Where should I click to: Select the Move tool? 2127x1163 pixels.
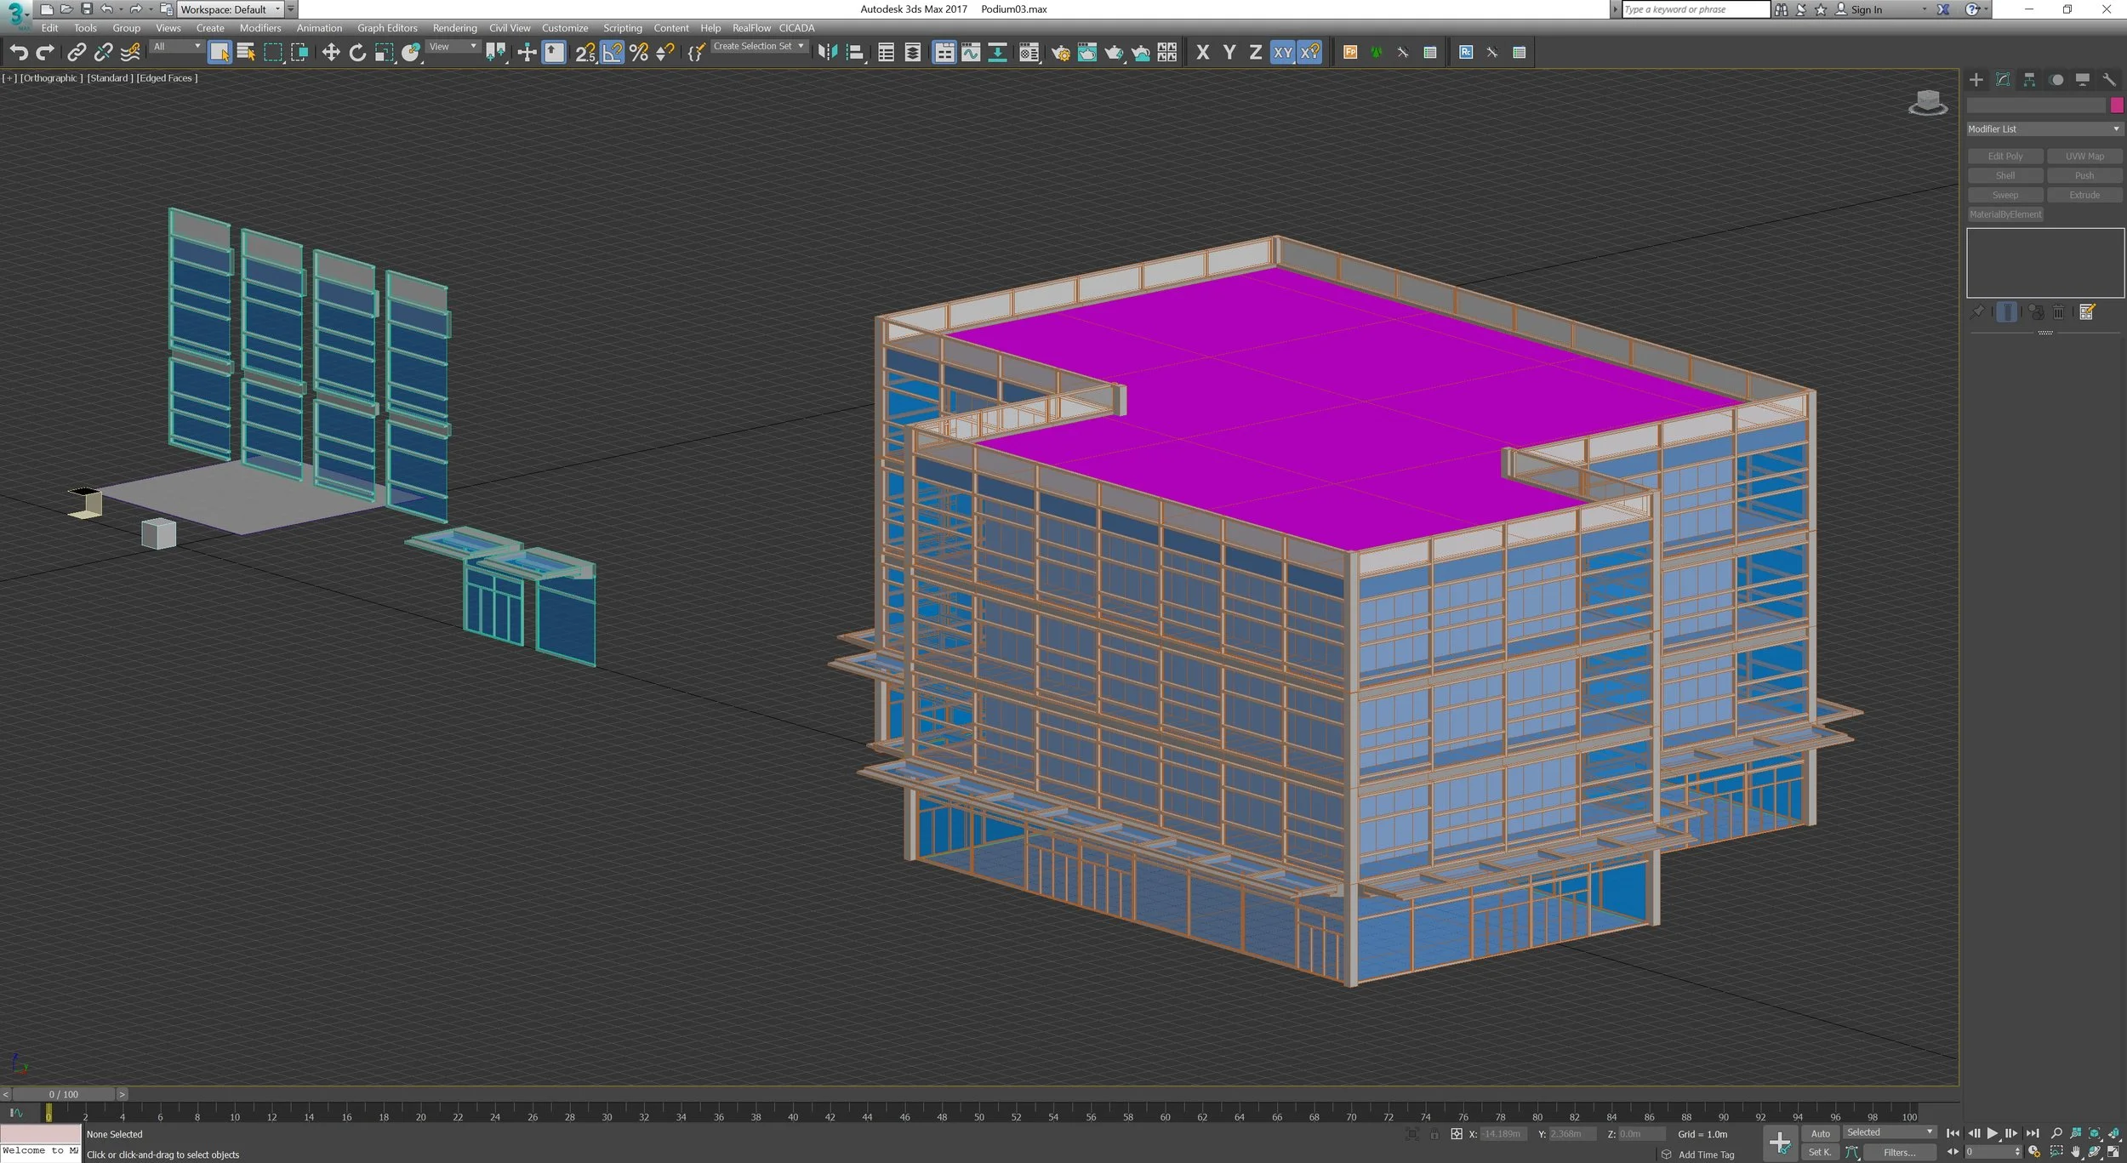330,53
